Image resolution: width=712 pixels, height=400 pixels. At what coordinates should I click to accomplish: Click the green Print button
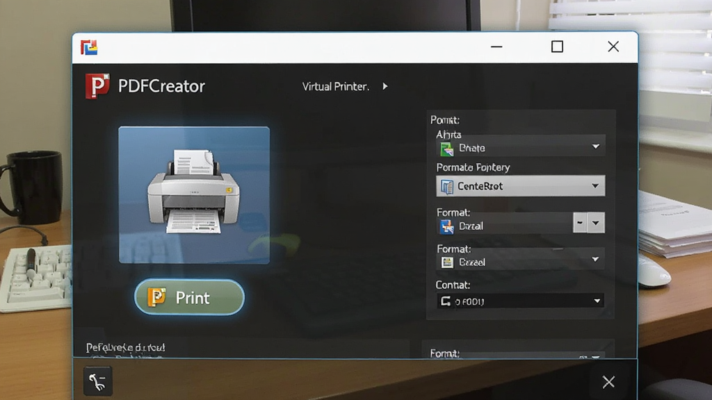[x=189, y=297]
